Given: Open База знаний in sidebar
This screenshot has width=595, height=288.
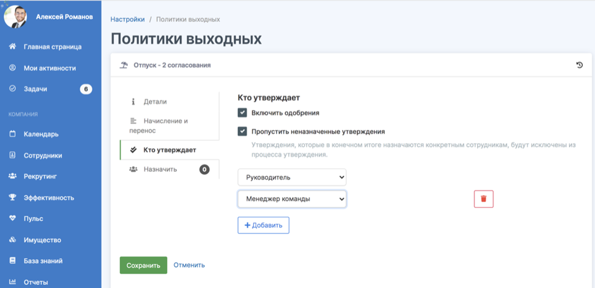Looking at the screenshot, I should 43,261.
